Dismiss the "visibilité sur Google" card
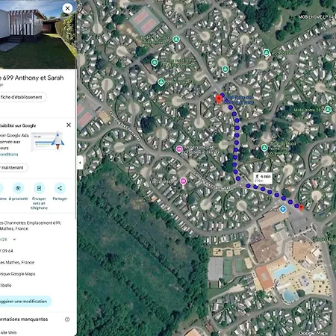This screenshot has height=336, width=336. pos(69,125)
